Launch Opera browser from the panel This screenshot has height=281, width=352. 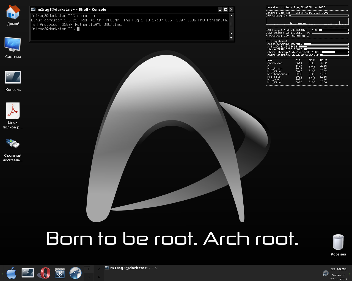click(44, 273)
